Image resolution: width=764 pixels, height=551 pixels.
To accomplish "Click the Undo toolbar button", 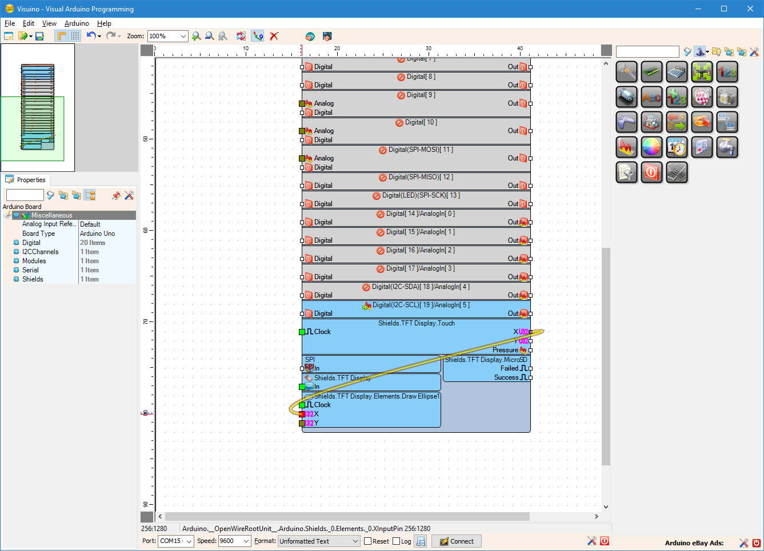I will 91,35.
